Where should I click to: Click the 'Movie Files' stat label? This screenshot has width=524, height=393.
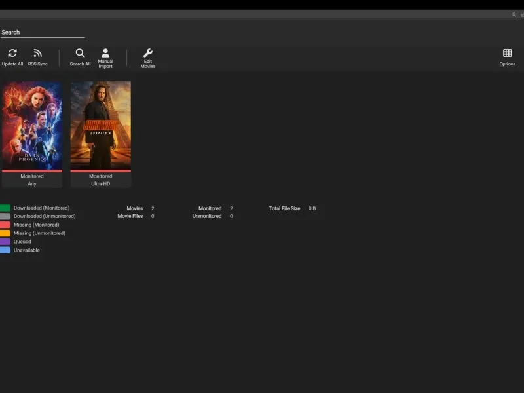tap(130, 216)
